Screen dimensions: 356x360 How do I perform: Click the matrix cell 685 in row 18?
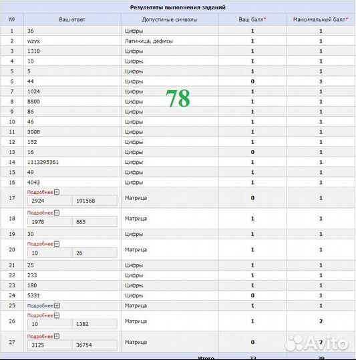pos(95,222)
